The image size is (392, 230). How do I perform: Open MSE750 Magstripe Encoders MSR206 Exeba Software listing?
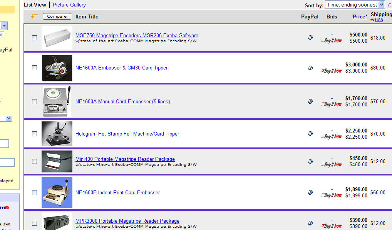click(137, 35)
